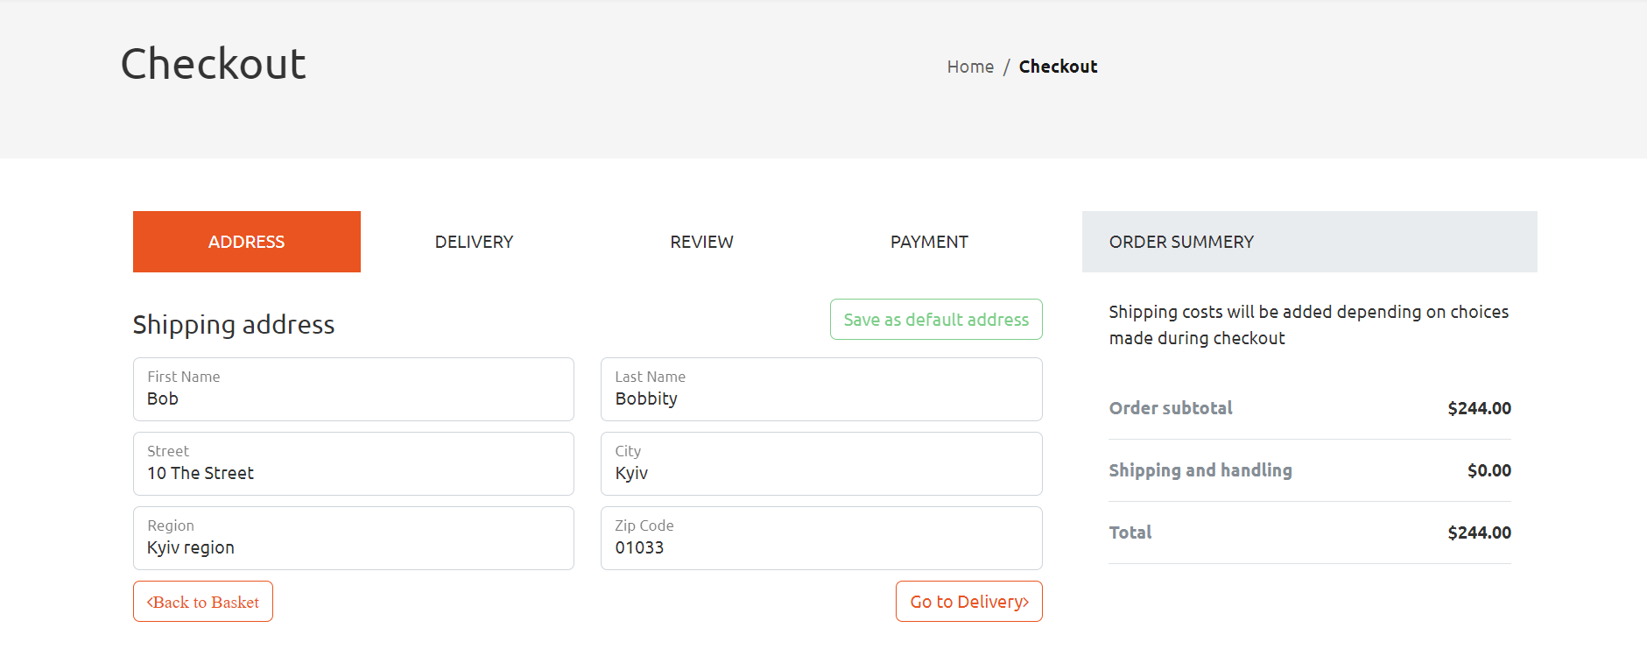This screenshot has width=1647, height=663.
Task: Open the Home breadcrumb link
Action: click(x=970, y=66)
